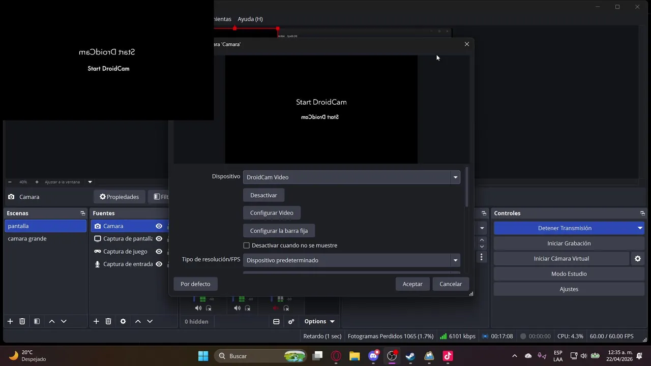Open Propiedades for the Camara source

120,197
